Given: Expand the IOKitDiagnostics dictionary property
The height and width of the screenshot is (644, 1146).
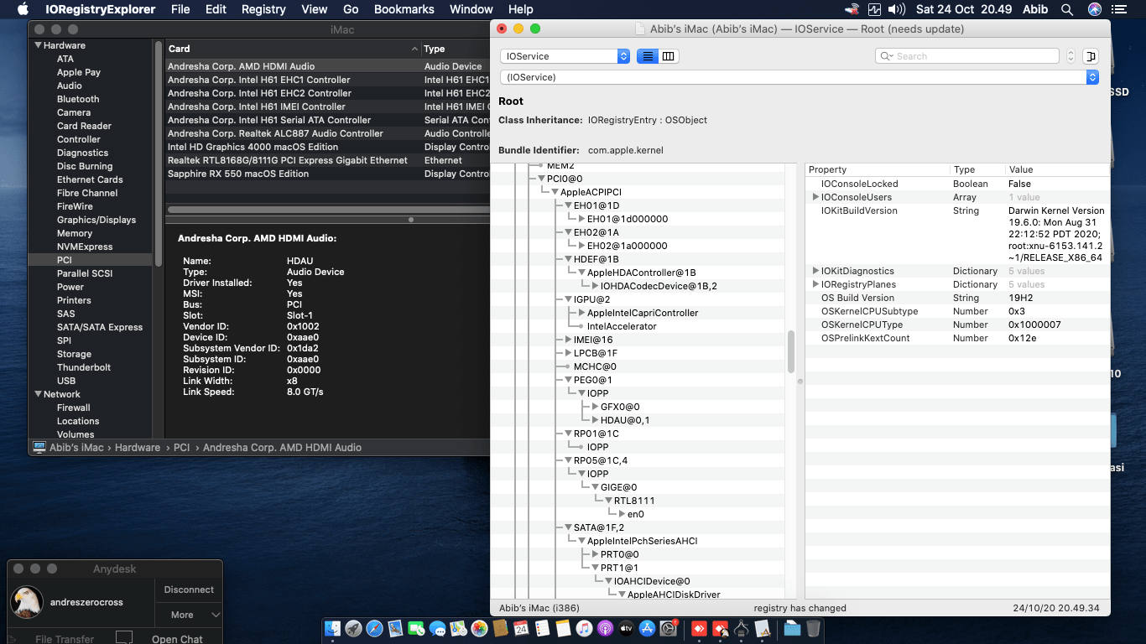Looking at the screenshot, I should (x=815, y=271).
